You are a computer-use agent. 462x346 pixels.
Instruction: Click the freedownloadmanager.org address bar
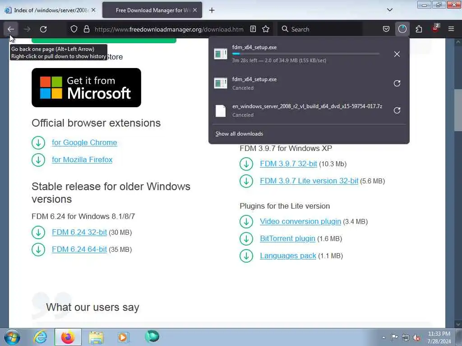click(x=169, y=29)
